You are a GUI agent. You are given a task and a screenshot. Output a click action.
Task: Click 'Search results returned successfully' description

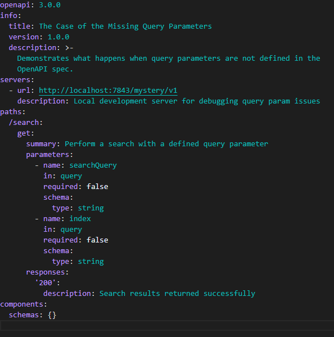pyautogui.click(x=177, y=294)
